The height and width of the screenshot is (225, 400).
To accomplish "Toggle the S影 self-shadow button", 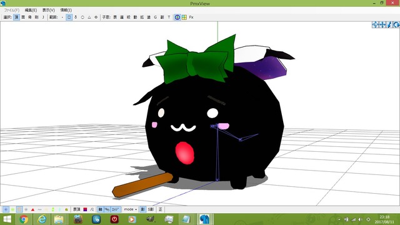I will click(151, 209).
